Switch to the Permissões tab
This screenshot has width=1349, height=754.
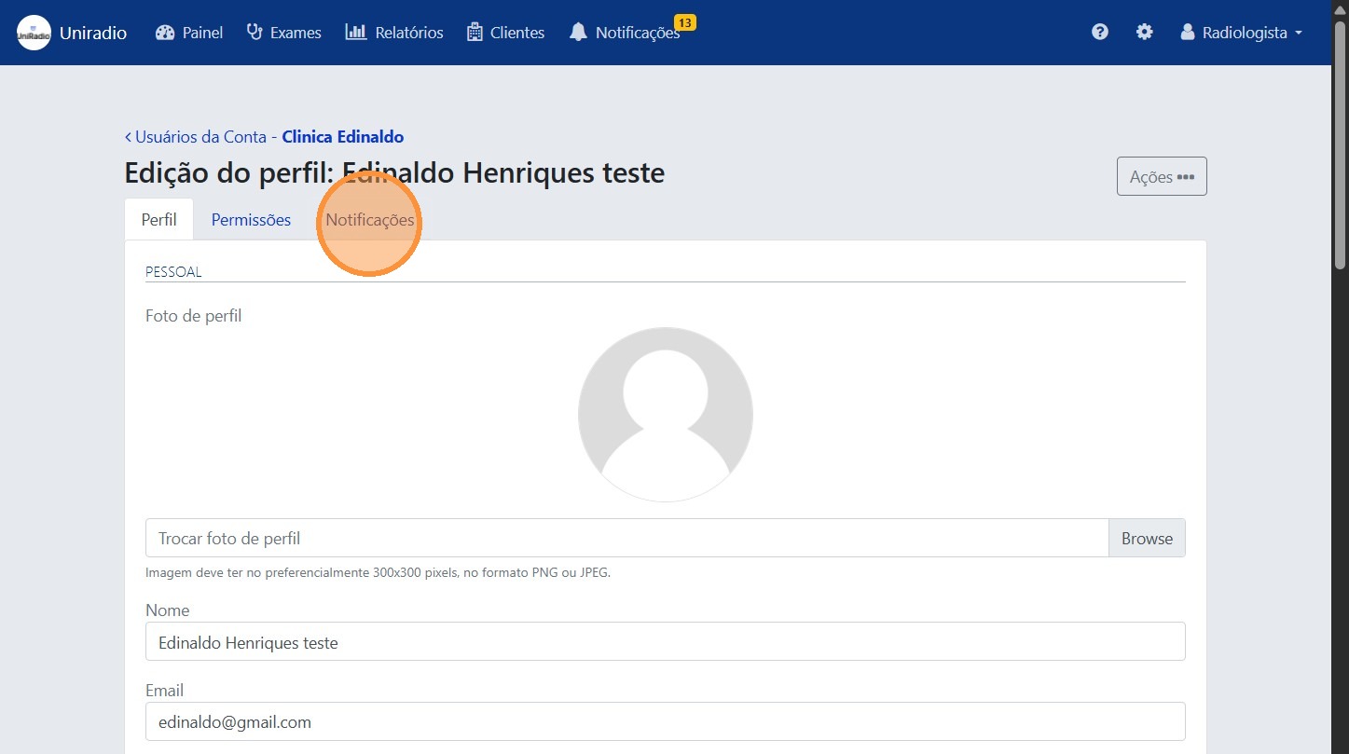click(x=250, y=220)
